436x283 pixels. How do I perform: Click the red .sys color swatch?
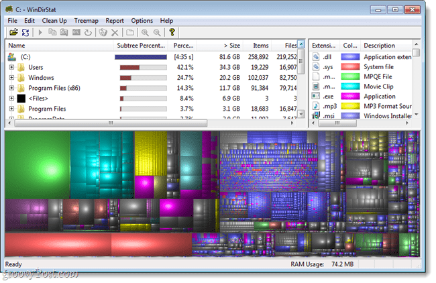point(350,66)
